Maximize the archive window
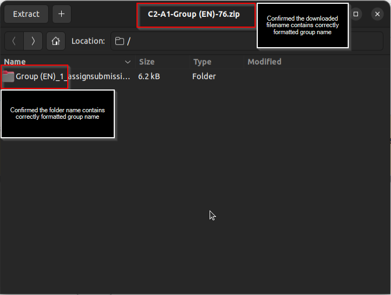 click(x=356, y=14)
